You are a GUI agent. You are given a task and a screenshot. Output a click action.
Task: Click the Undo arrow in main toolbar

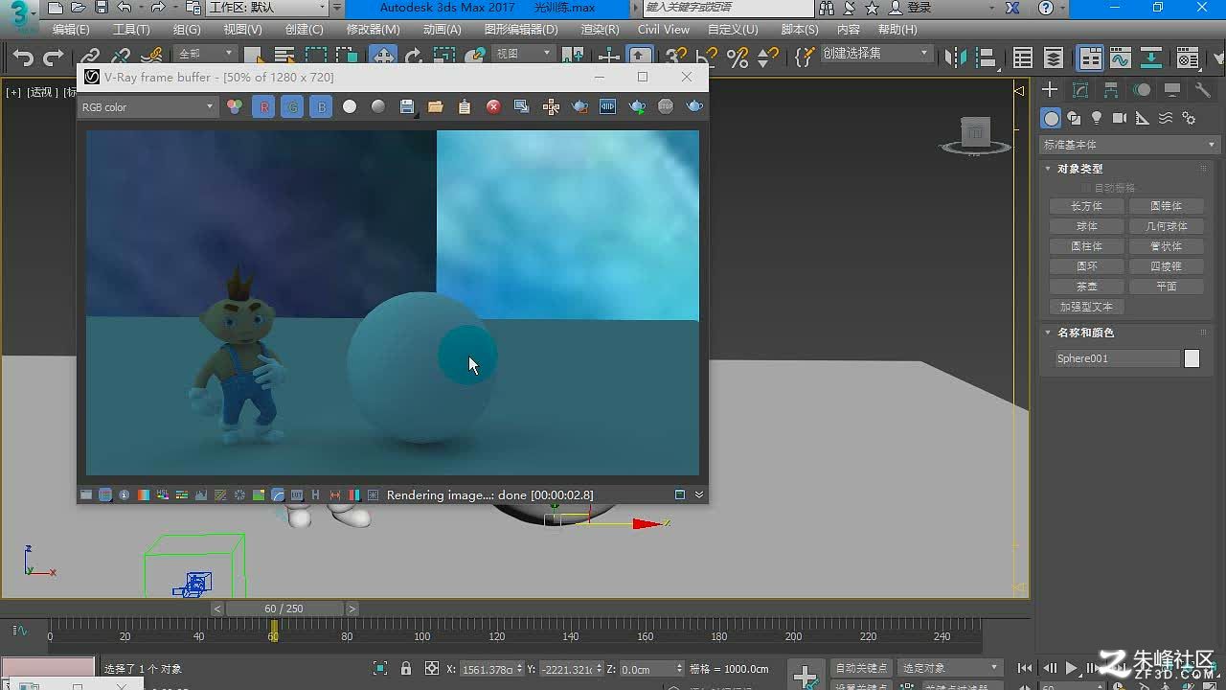(x=23, y=58)
